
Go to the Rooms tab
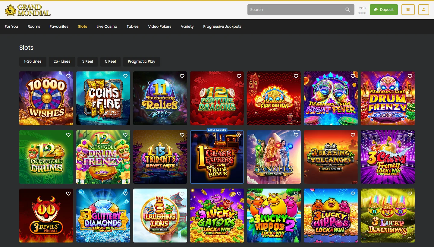(34, 27)
